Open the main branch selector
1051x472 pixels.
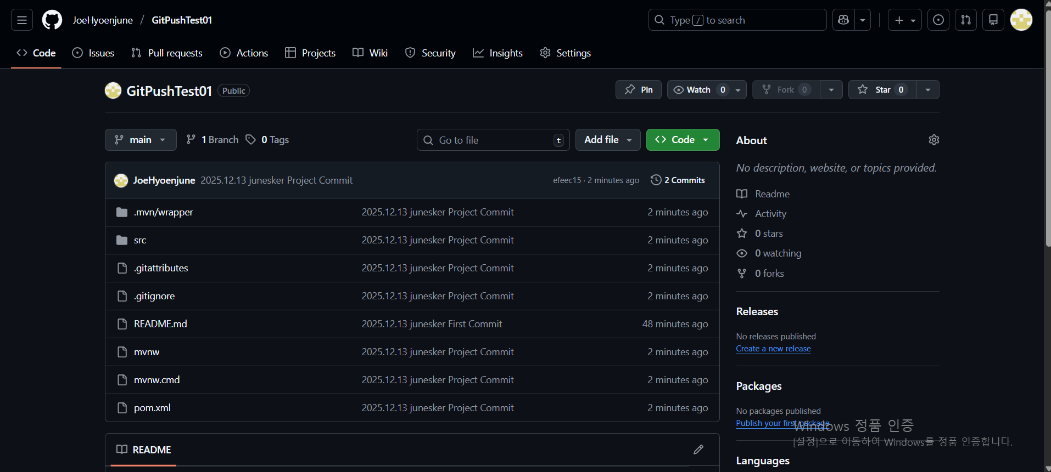click(141, 140)
